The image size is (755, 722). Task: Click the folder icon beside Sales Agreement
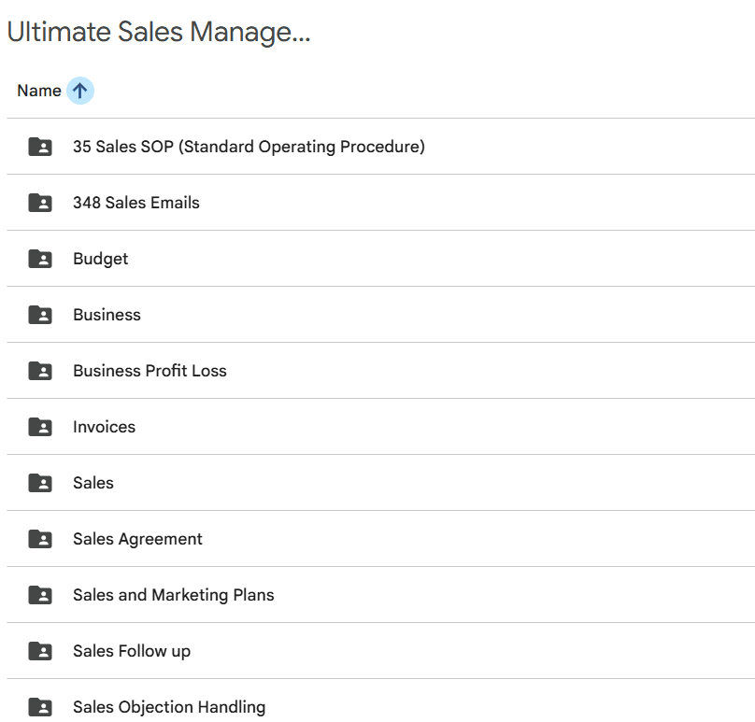pyautogui.click(x=40, y=539)
